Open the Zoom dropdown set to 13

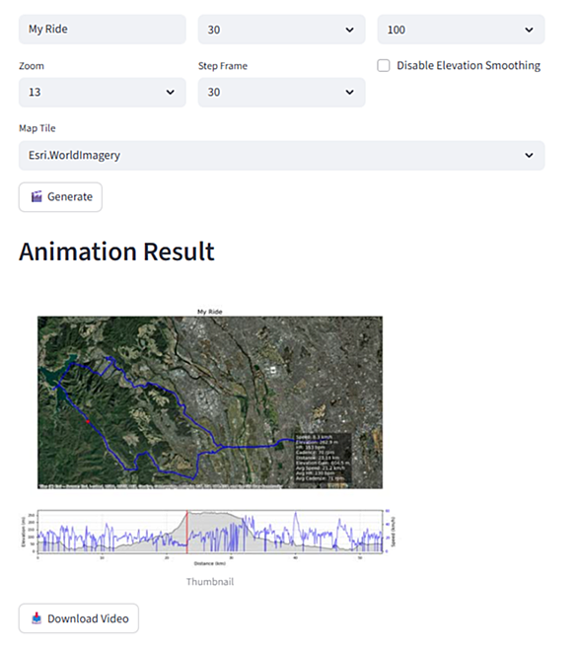click(103, 92)
